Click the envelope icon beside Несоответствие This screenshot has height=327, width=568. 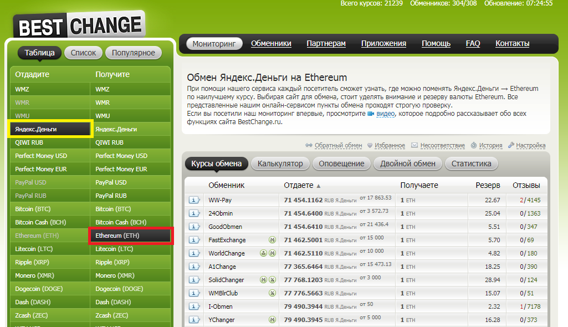415,145
